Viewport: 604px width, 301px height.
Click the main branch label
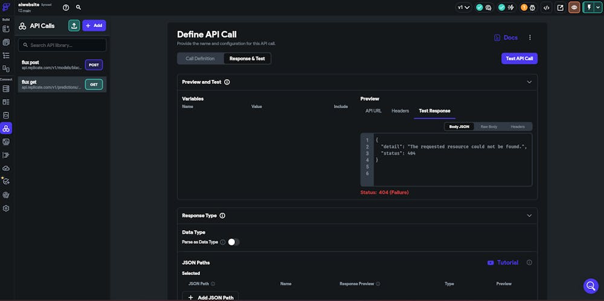[25, 11]
